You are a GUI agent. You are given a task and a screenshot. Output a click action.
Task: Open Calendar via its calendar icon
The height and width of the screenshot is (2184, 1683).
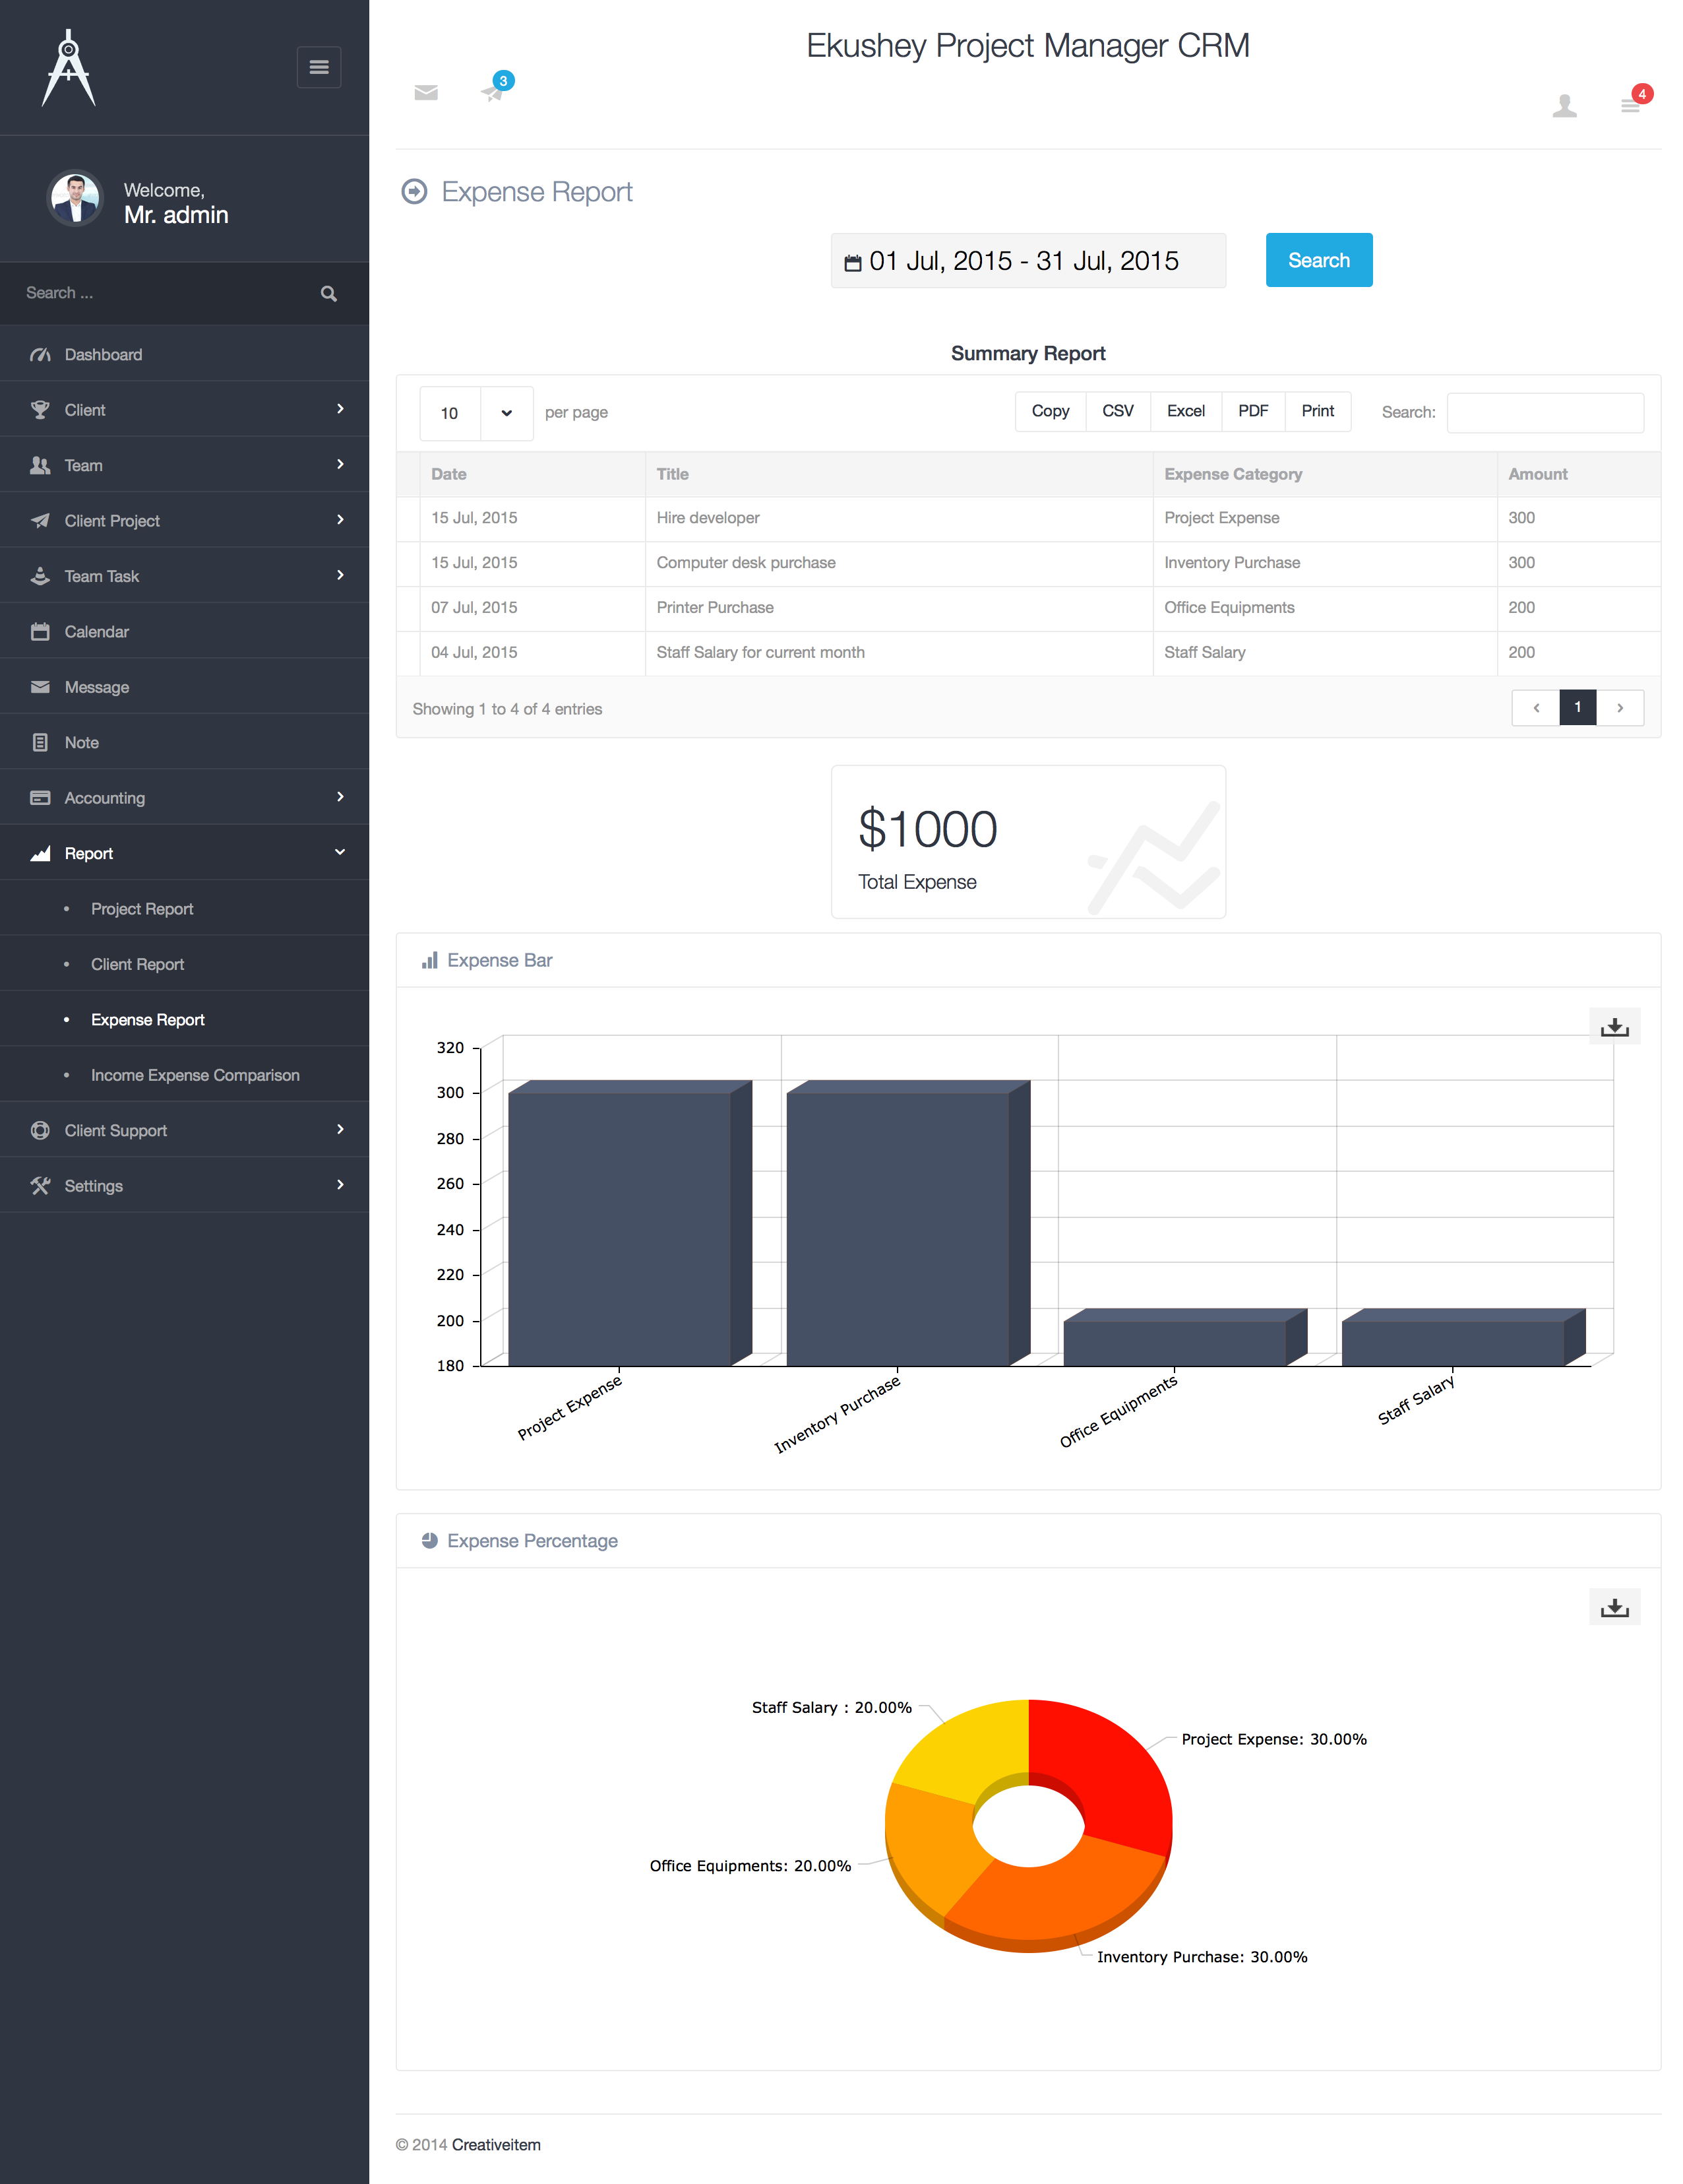40,631
